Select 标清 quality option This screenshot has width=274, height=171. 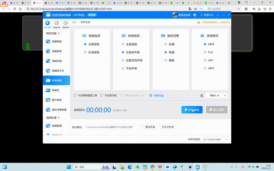click(x=169, y=44)
